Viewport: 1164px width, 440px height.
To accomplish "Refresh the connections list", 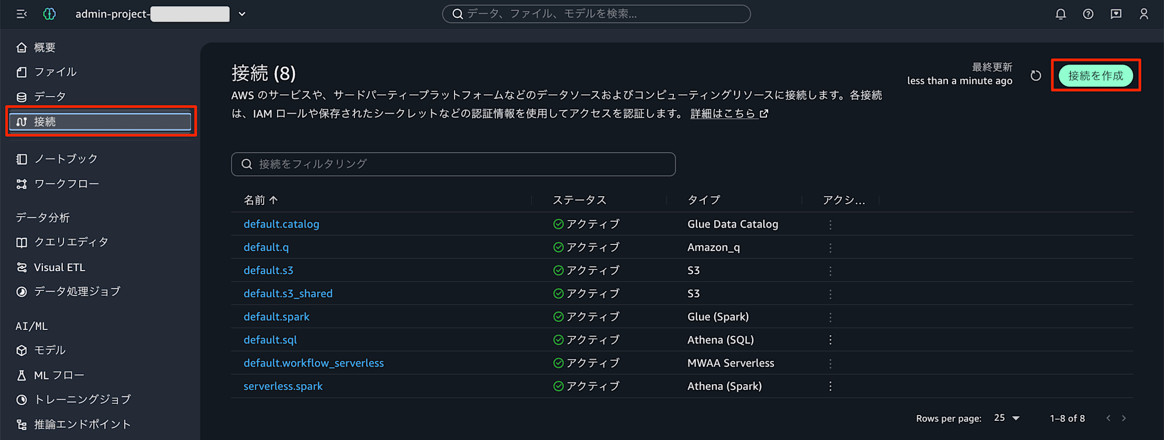I will point(1035,76).
